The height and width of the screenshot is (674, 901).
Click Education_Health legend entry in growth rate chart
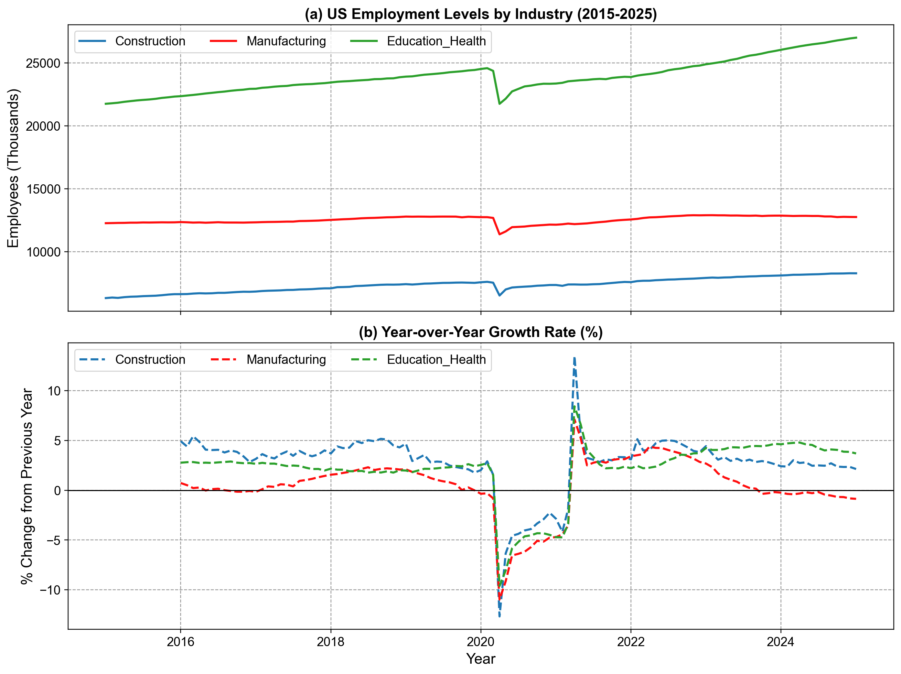coord(436,360)
